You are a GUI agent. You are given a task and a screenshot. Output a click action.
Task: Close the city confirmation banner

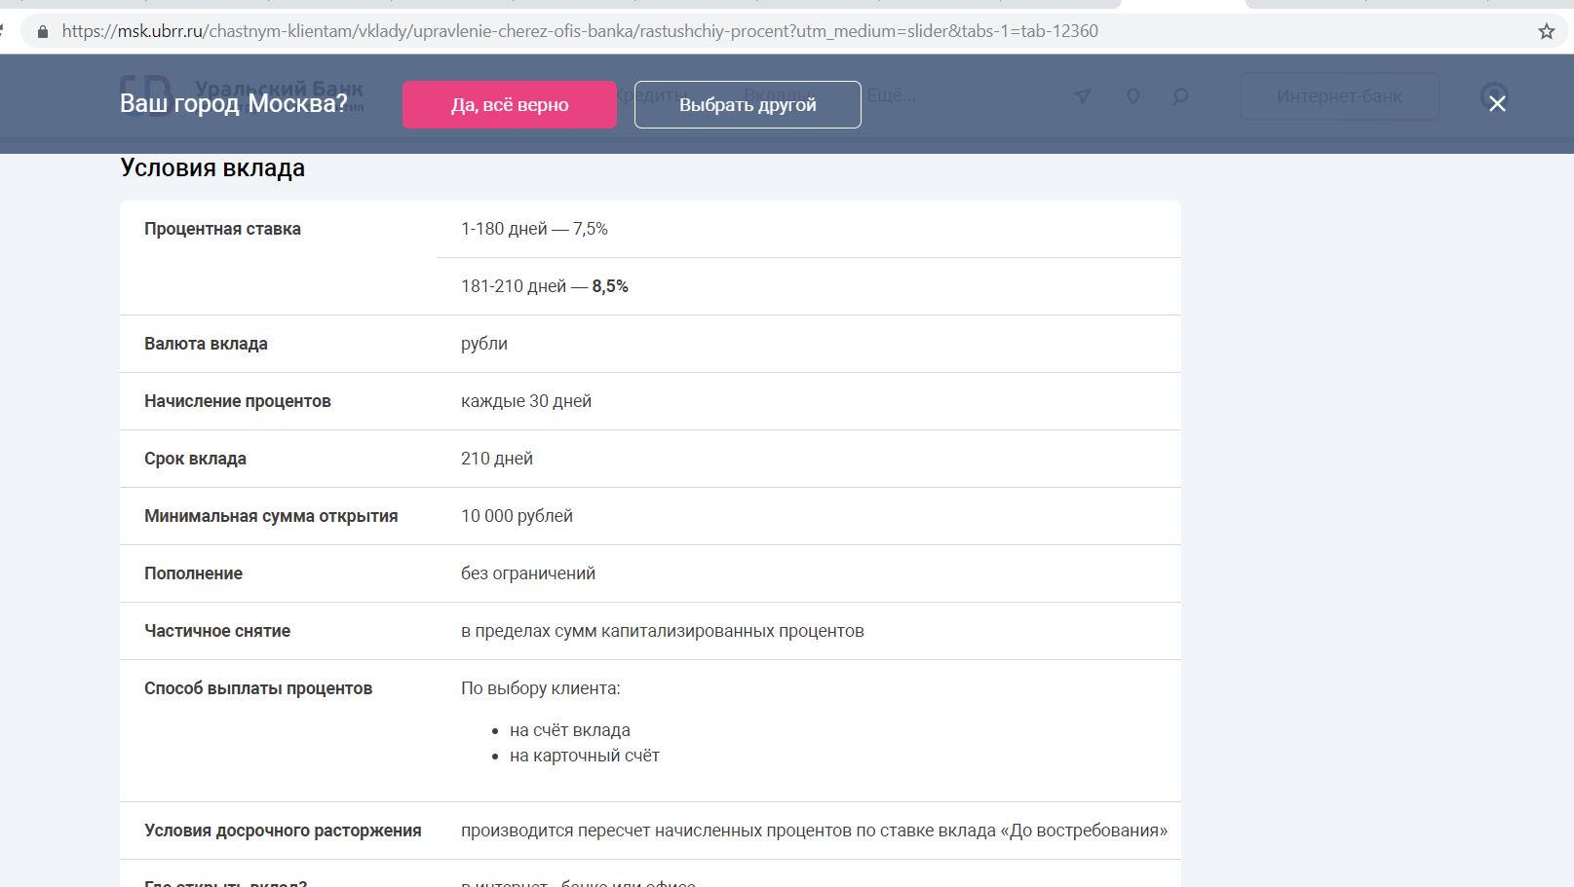click(x=1497, y=103)
